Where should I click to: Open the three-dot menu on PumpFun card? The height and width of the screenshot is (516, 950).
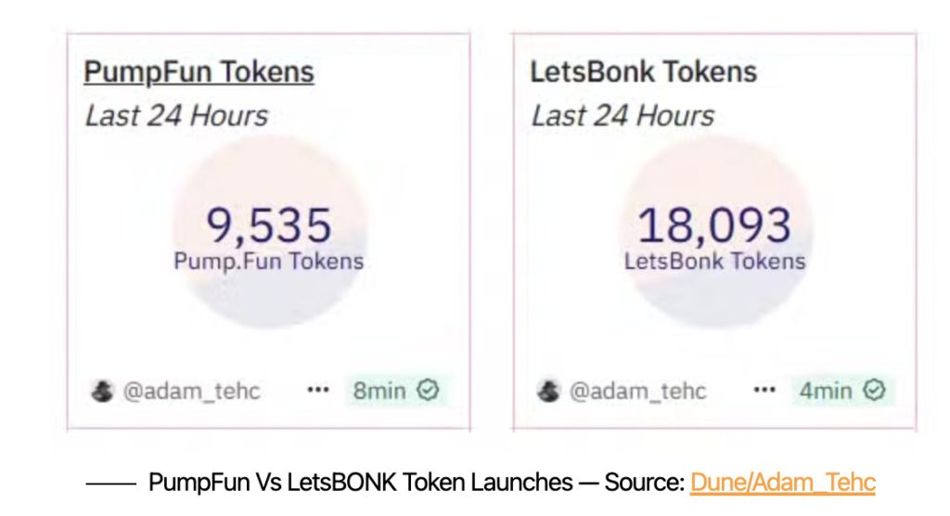[318, 390]
